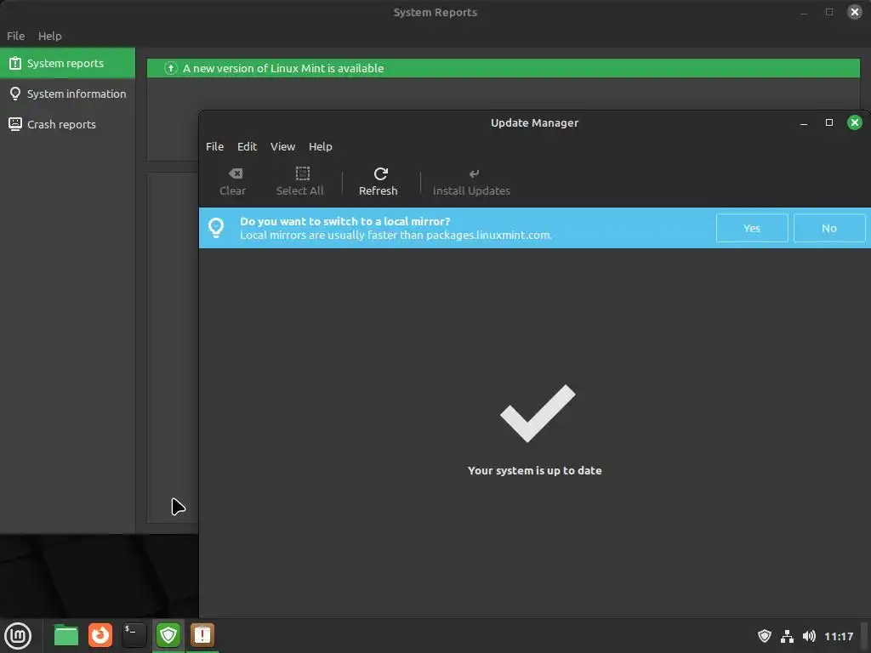Click the lightbulb icon in the mirror banner
The width and height of the screenshot is (871, 653).
coord(216,227)
